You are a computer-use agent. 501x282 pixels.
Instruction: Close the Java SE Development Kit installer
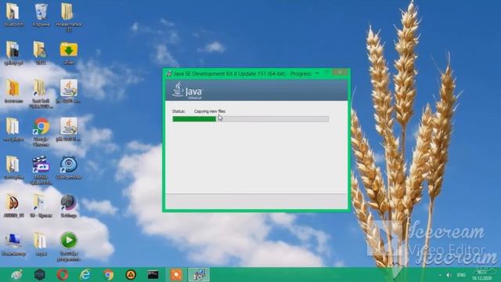pos(340,73)
